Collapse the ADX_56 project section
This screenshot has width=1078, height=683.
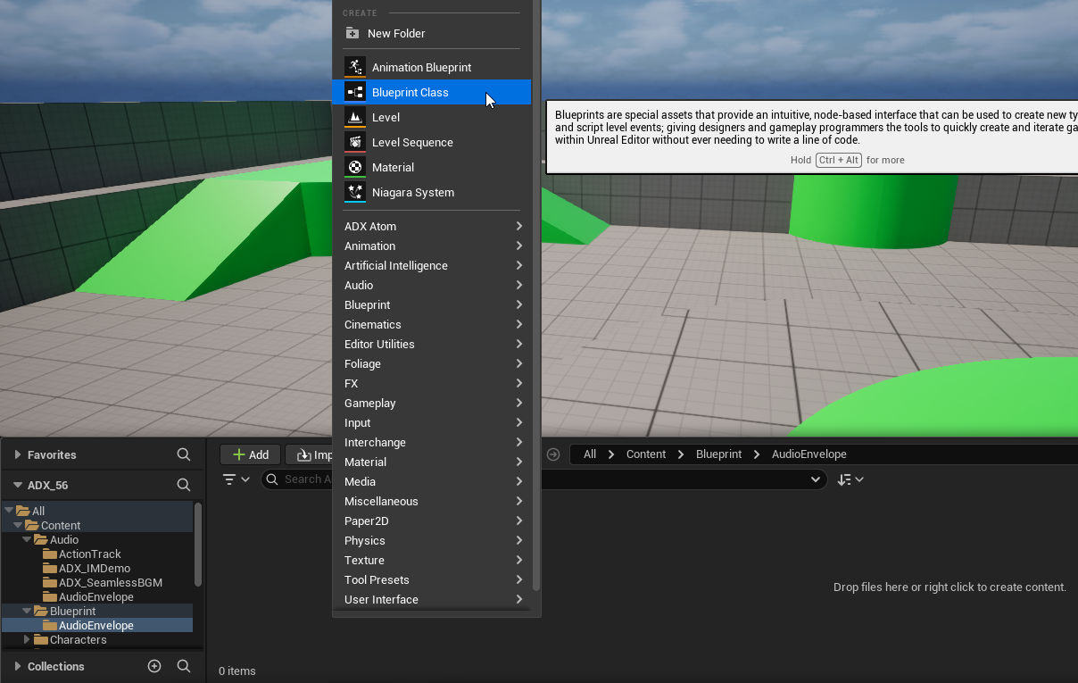(17, 485)
